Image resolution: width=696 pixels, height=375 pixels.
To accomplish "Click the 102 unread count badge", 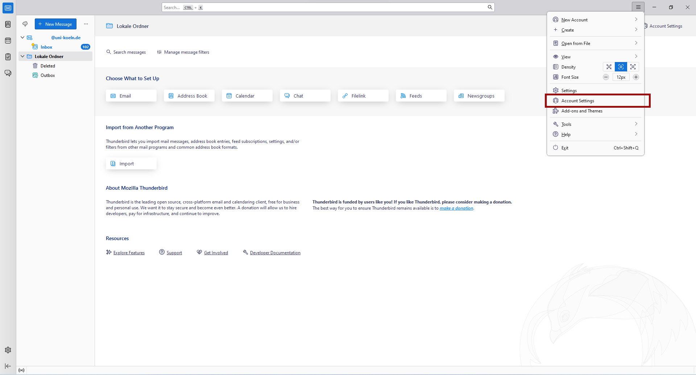I will pyautogui.click(x=86, y=47).
